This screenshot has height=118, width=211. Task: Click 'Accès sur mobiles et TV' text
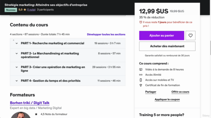(160, 80)
